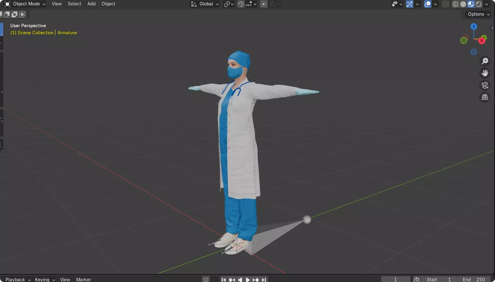Open the Global transform orientation dropdown
Image resolution: width=495 pixels, height=282 pixels.
coord(205,4)
